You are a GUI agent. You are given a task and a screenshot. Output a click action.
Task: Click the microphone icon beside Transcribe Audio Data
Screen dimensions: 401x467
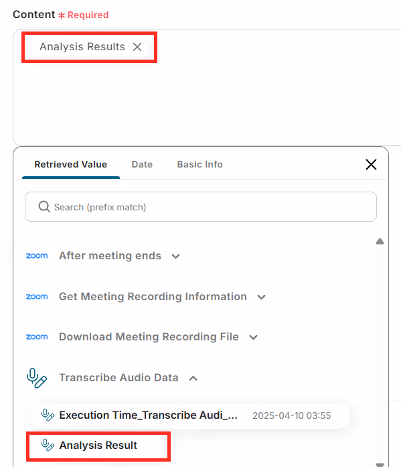point(37,378)
